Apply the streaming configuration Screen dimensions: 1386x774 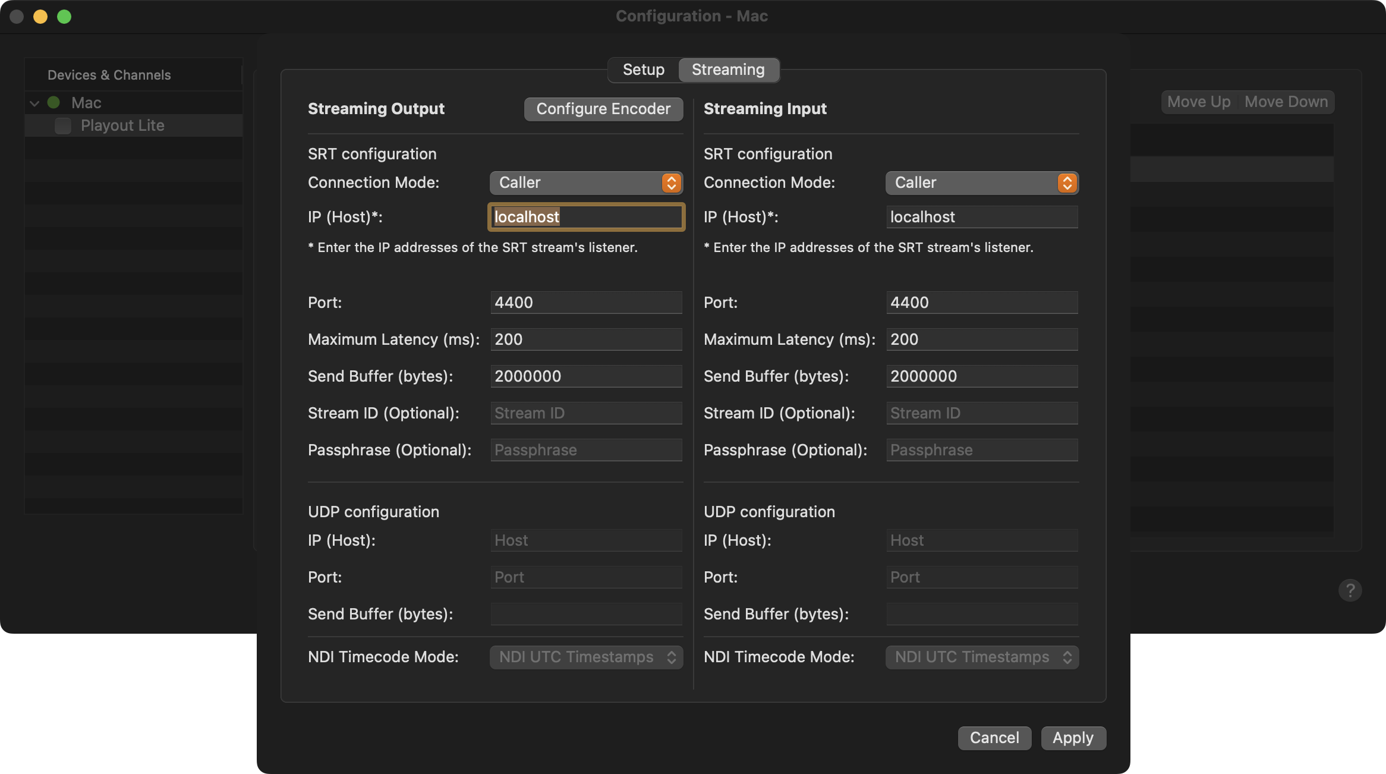(x=1073, y=738)
